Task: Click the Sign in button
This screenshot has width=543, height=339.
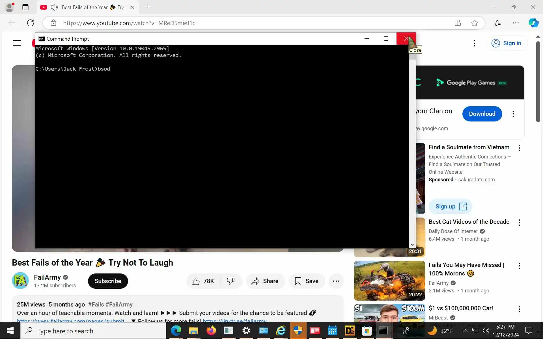Action: pos(507,43)
